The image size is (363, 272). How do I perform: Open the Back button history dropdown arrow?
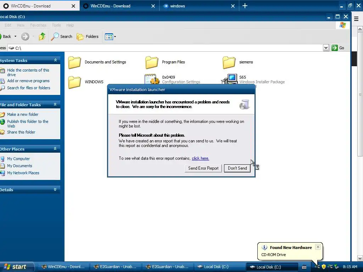(16, 36)
